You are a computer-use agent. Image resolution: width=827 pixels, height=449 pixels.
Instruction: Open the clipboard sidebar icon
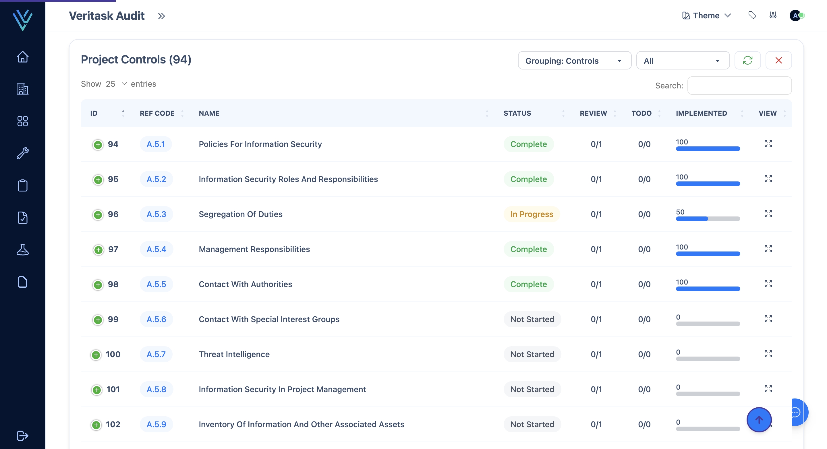[22, 185]
